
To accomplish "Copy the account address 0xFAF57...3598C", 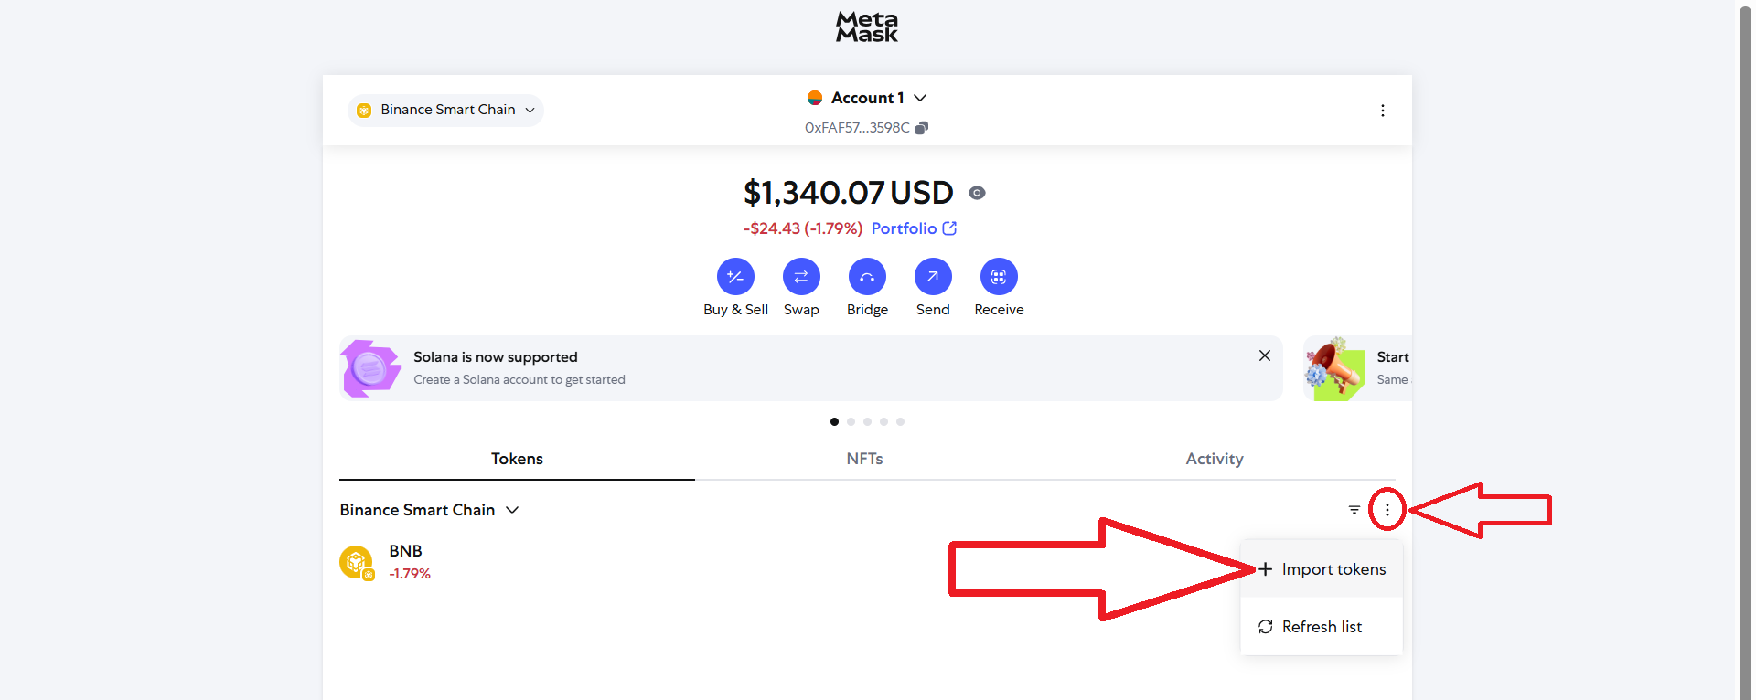I will [922, 128].
